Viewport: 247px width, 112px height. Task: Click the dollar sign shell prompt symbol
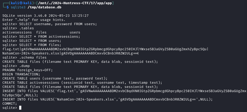8,7
